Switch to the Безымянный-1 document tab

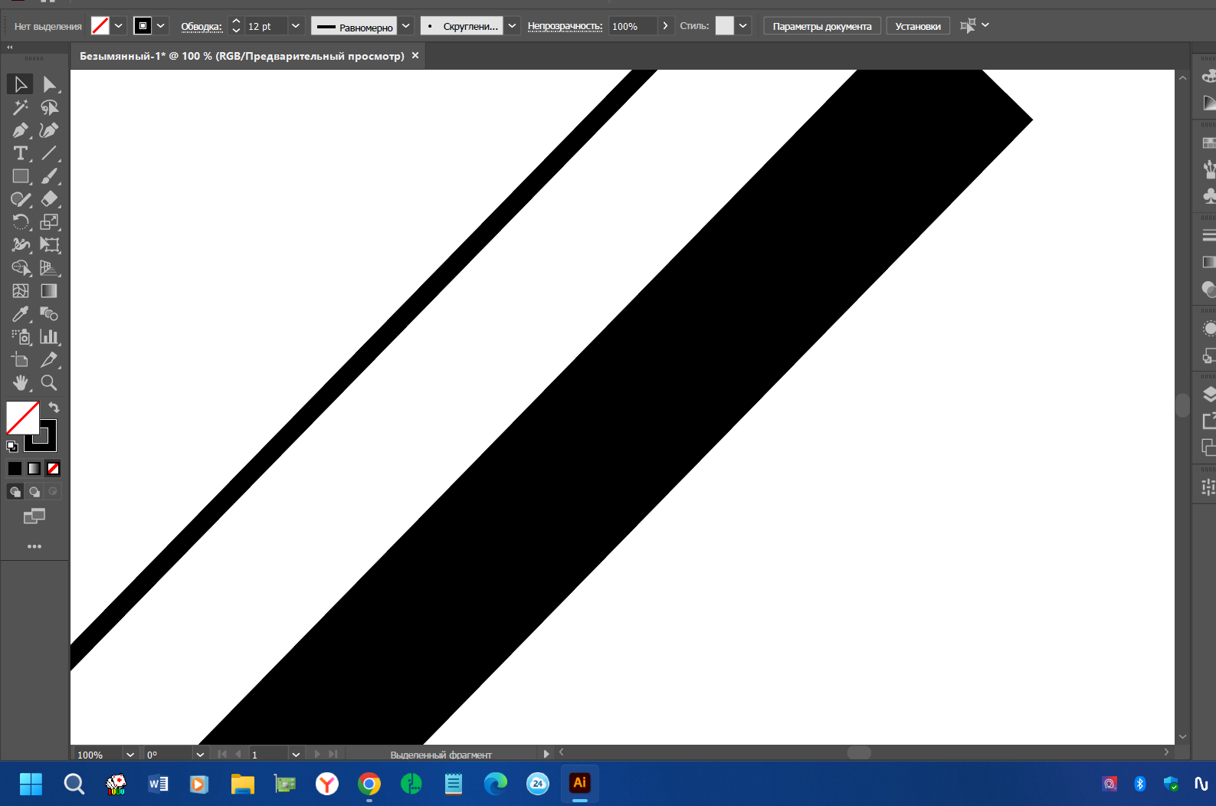tap(242, 56)
